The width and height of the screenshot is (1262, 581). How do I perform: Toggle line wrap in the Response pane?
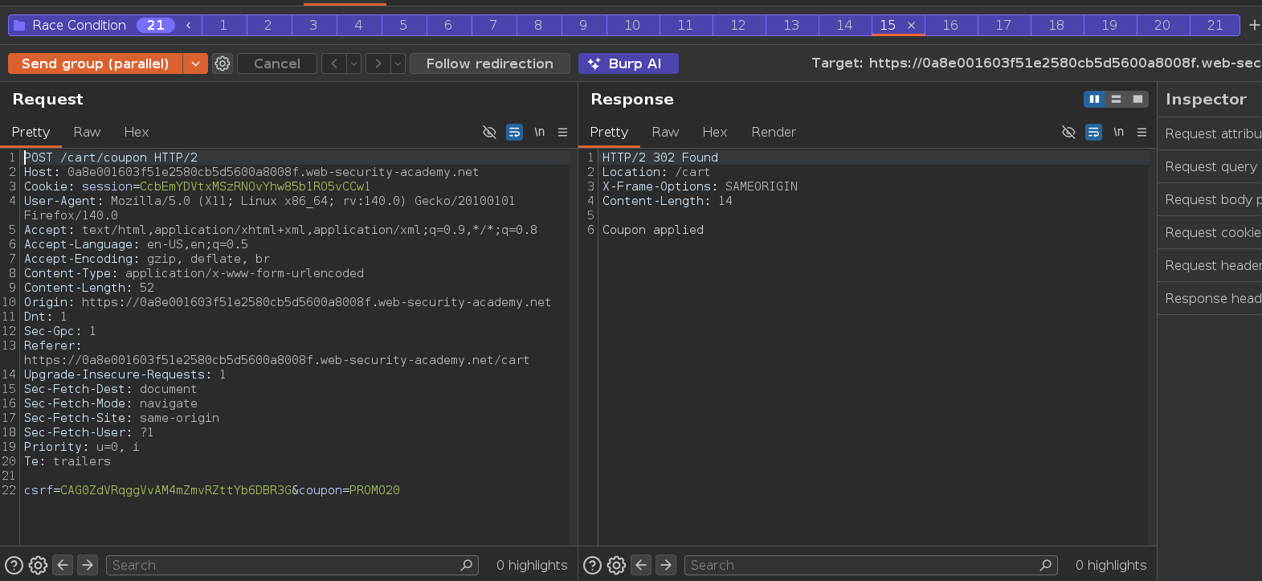[1093, 132]
